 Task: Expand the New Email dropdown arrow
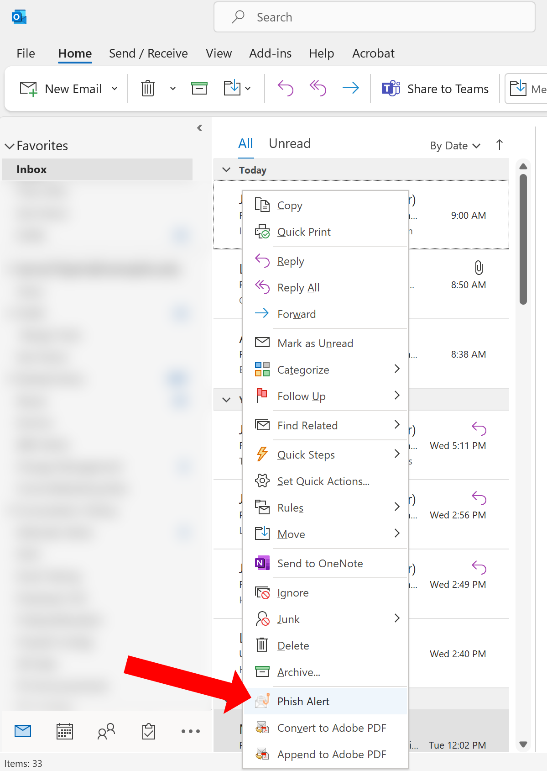coord(115,89)
